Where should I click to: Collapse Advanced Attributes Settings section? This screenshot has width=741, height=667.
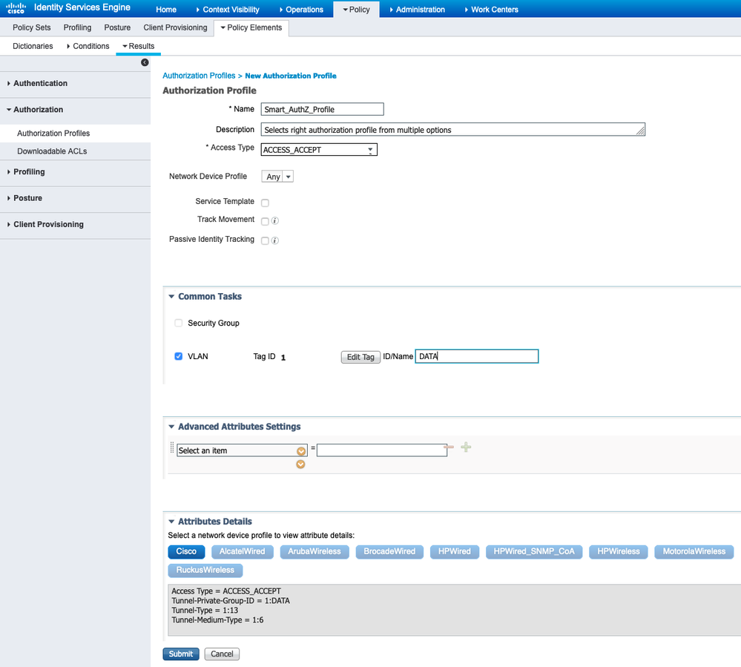[171, 427]
